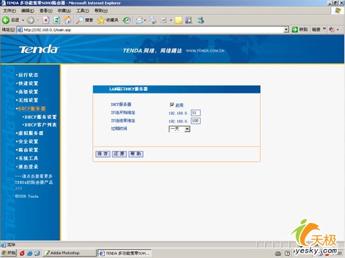
Task: Open the 工具 (Tools) menu
Action: [x=83, y=10]
